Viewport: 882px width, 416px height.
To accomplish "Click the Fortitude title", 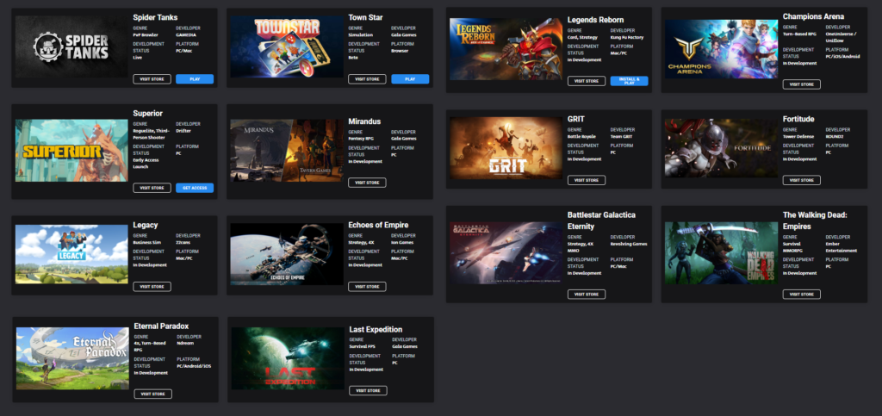I will pyautogui.click(x=798, y=119).
